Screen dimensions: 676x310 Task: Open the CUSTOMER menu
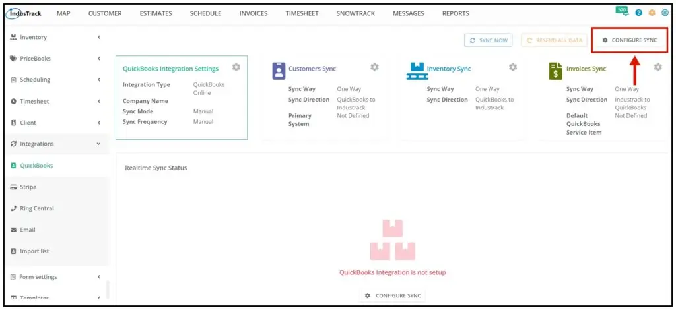(105, 13)
